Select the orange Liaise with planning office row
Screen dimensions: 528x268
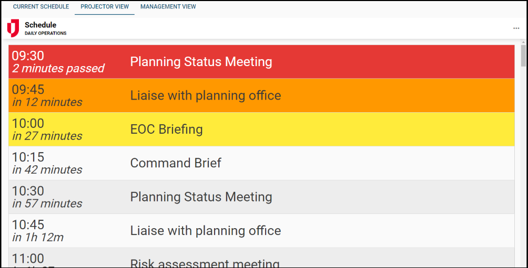point(261,95)
